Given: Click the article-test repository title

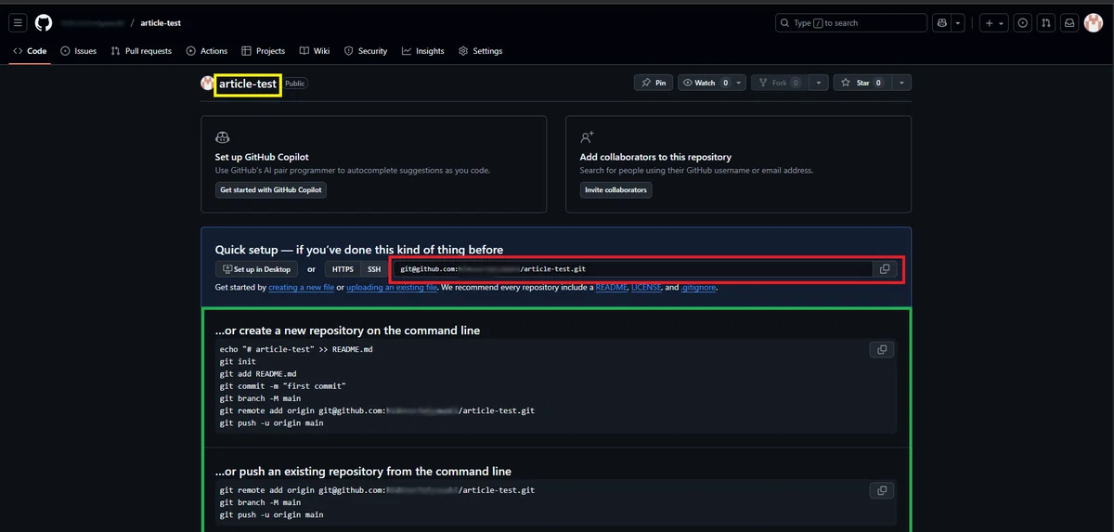Looking at the screenshot, I should coord(248,84).
